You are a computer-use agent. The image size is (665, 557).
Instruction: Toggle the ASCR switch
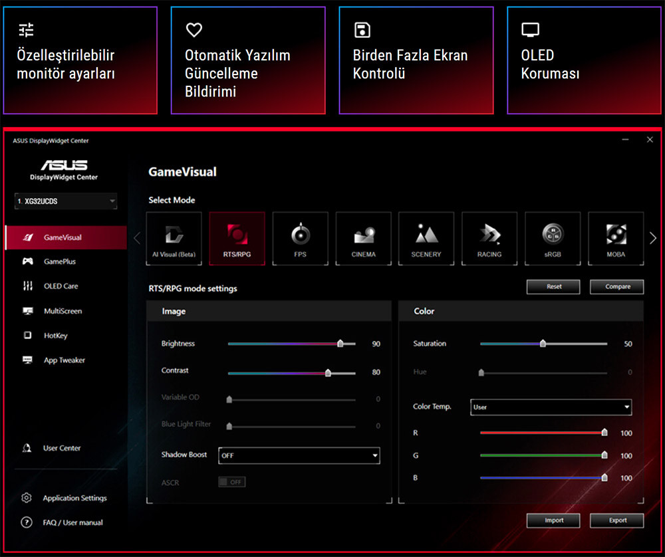231,482
